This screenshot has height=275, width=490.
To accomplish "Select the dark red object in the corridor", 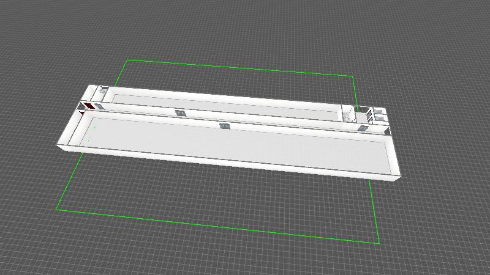I will [x=89, y=106].
